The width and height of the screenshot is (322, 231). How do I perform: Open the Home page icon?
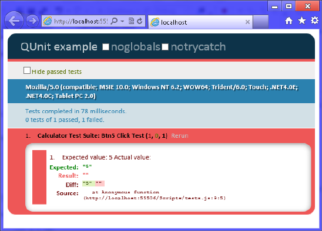pyautogui.click(x=289, y=21)
